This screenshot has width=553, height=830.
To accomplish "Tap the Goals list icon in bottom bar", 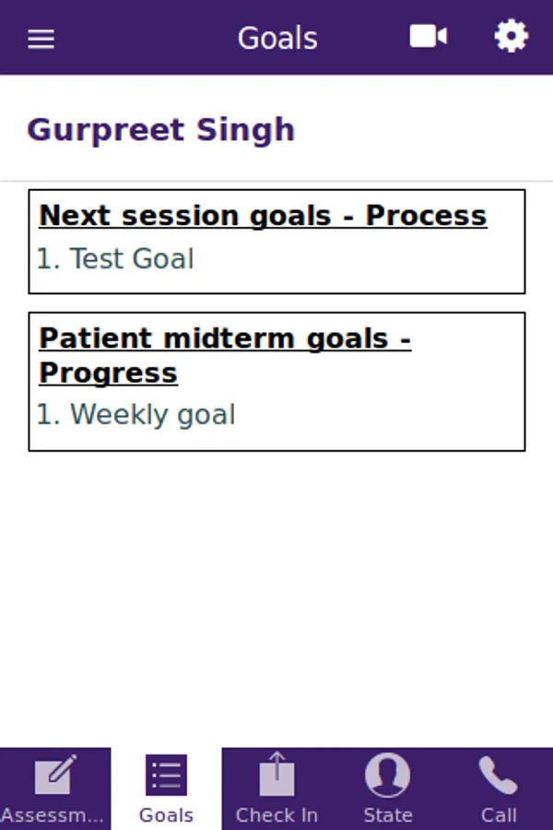I will point(166,775).
